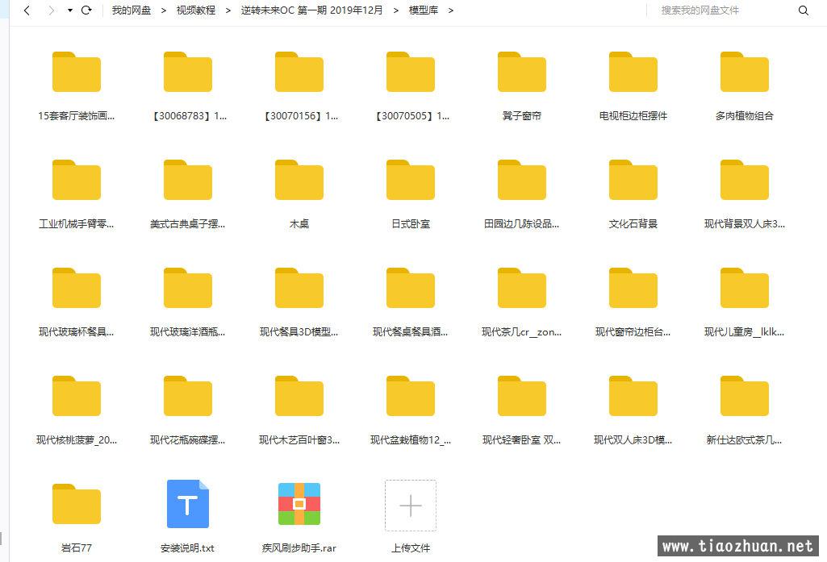
Task: Select the 现代木艺百叶窗3 folder icon
Action: 299,396
